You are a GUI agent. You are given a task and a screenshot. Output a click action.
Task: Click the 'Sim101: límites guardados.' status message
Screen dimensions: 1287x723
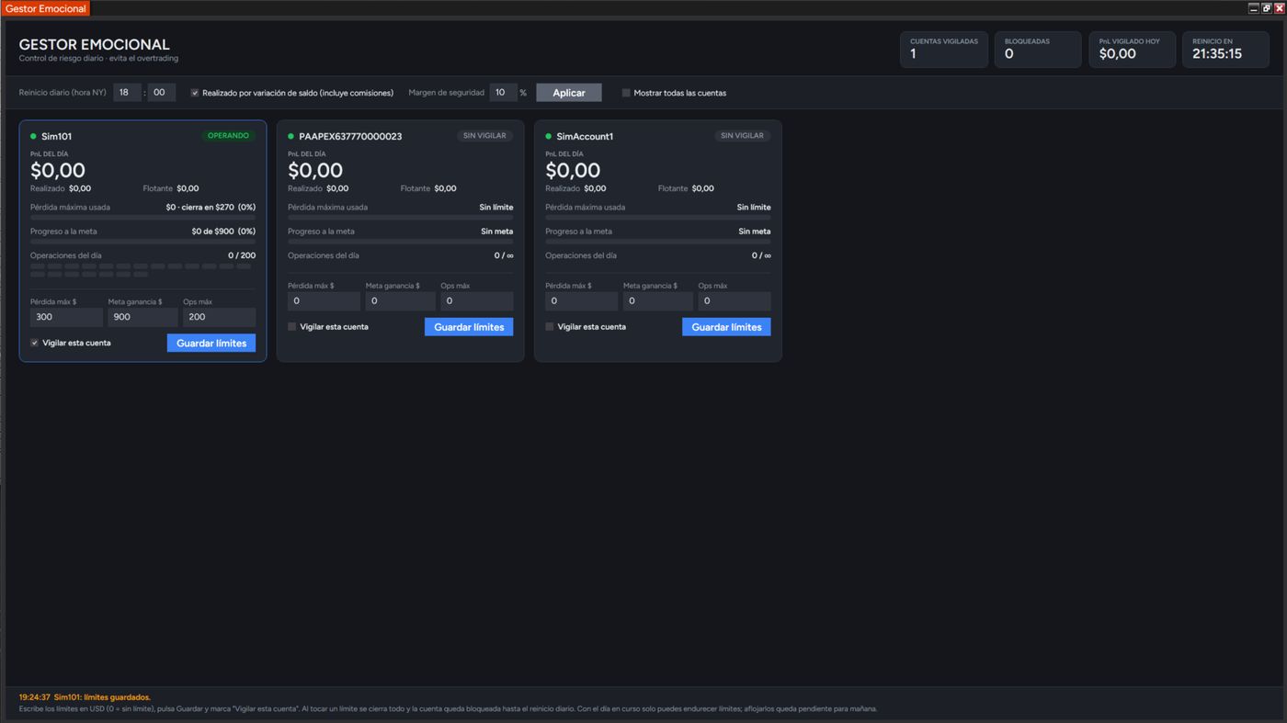(102, 697)
